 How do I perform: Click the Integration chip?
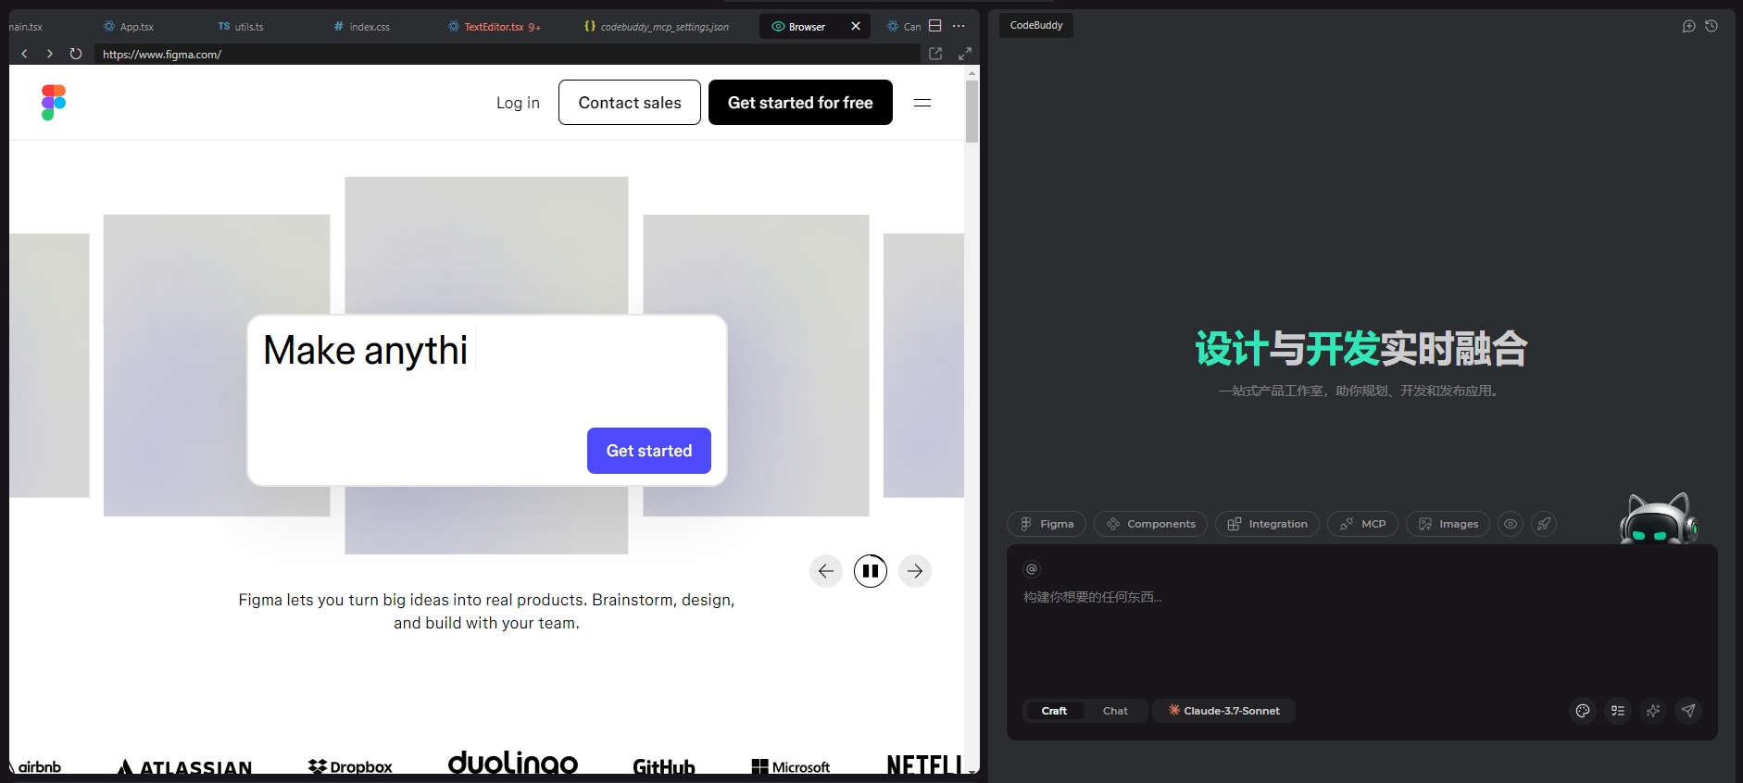(x=1267, y=524)
